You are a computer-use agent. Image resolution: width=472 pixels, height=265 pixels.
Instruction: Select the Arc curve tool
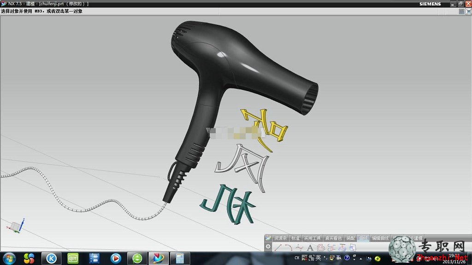click(x=289, y=247)
